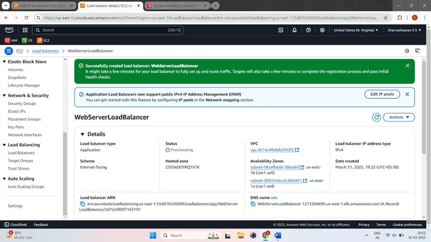Click the sidebar vertical scrollbar
431x242 pixels.
coord(65,174)
